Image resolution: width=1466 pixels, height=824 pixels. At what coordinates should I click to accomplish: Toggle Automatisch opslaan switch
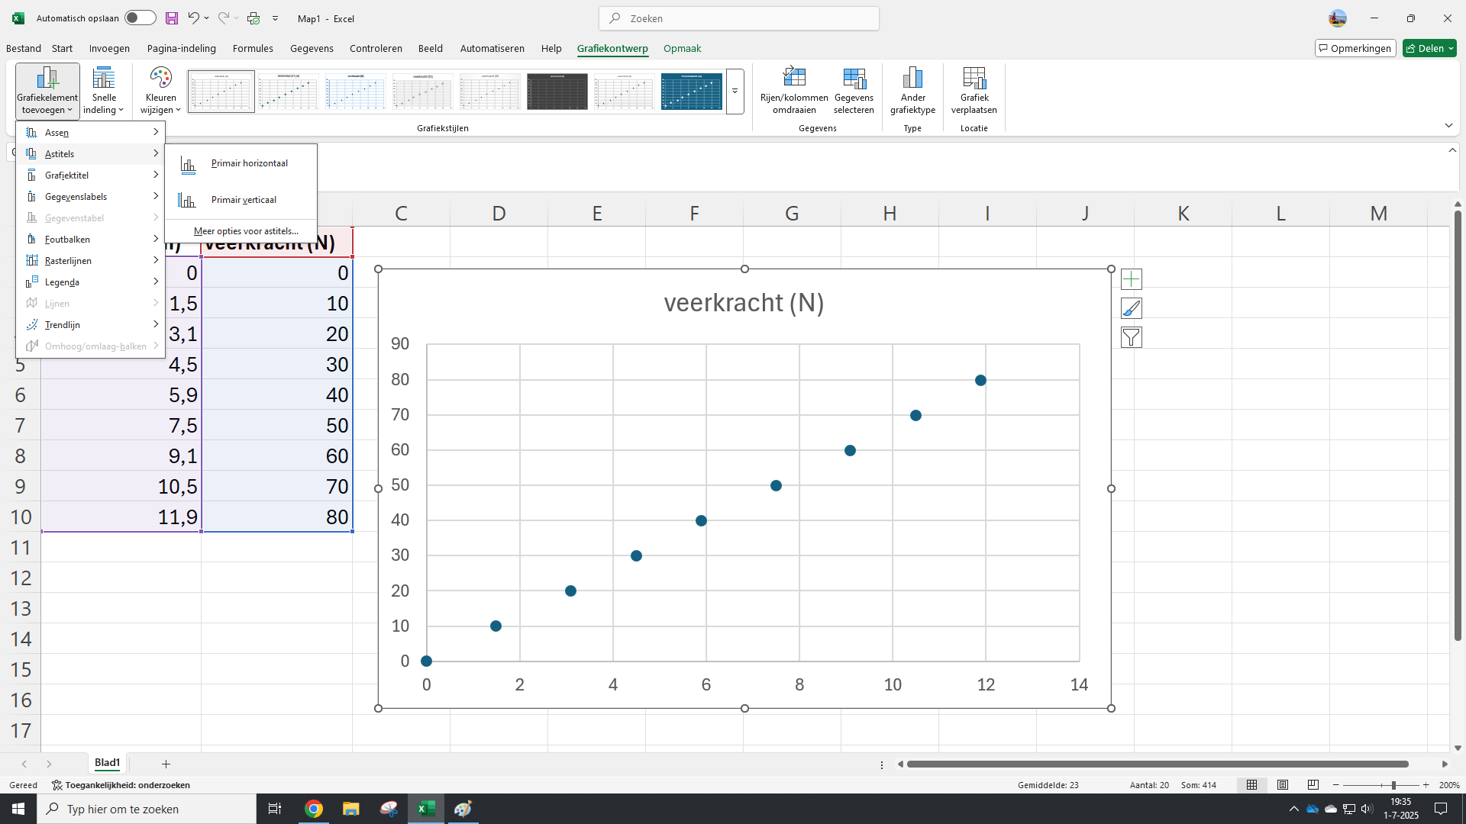coord(140,18)
